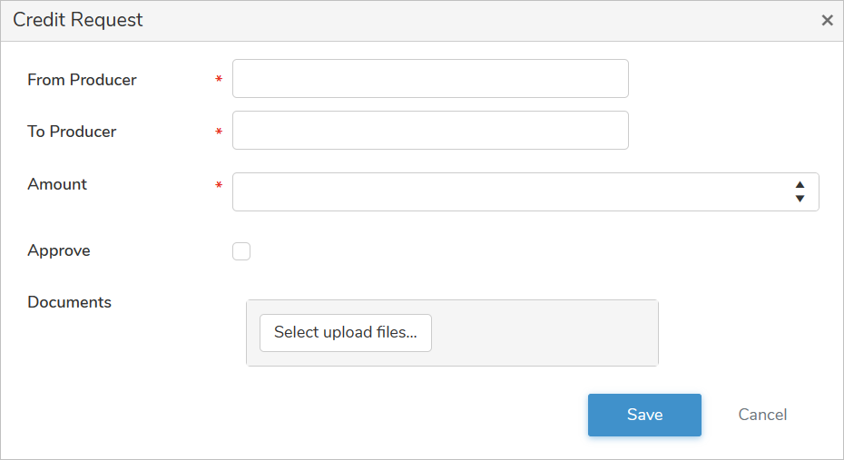
Task: Click the required asterisk beside To Producer
Action: tap(219, 132)
